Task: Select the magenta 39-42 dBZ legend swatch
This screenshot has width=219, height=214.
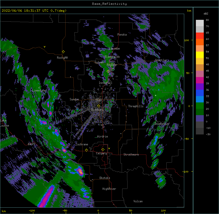Action: 200,80
